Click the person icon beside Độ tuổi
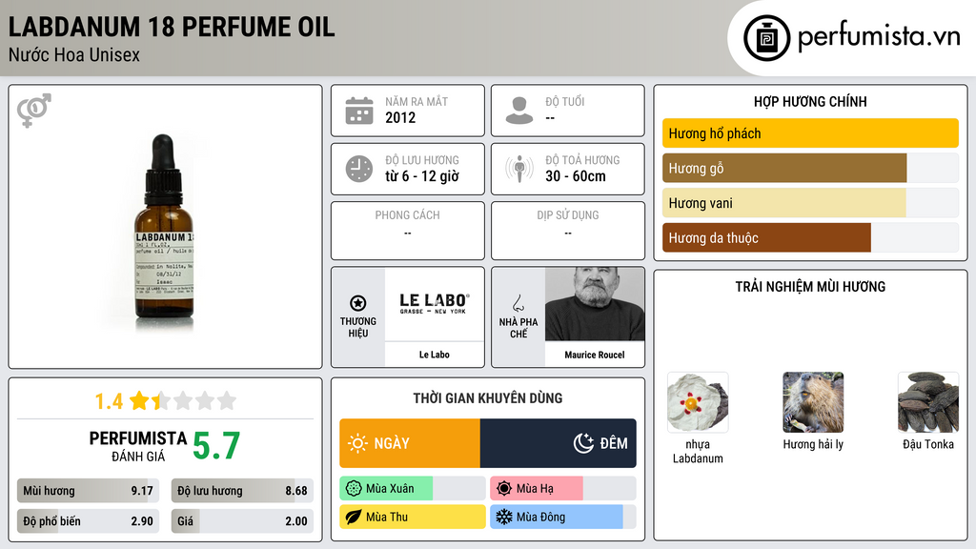 [x=519, y=111]
